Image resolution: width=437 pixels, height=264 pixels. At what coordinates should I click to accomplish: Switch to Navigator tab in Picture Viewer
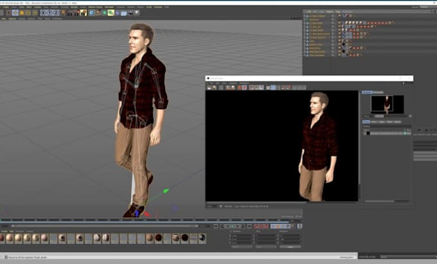[367, 92]
